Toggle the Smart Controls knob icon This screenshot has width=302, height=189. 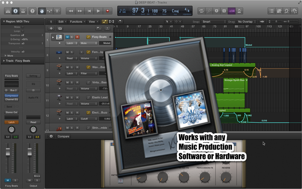point(42,11)
